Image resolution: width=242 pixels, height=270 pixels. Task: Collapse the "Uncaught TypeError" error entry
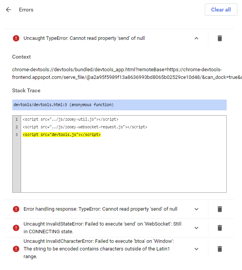[196, 38]
